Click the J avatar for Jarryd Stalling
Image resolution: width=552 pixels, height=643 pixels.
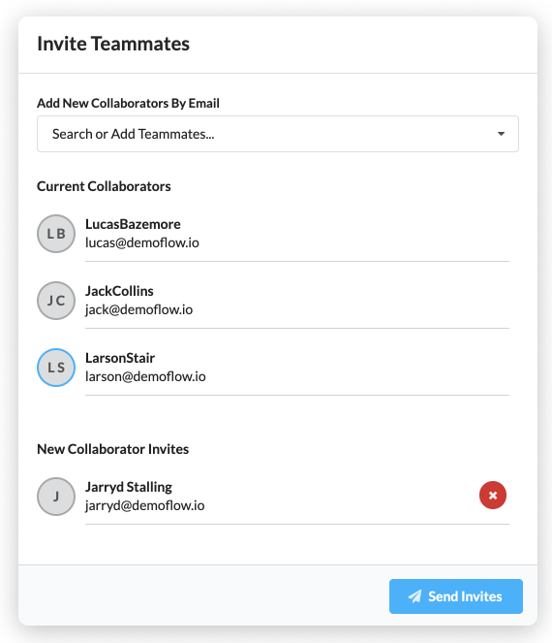point(56,497)
